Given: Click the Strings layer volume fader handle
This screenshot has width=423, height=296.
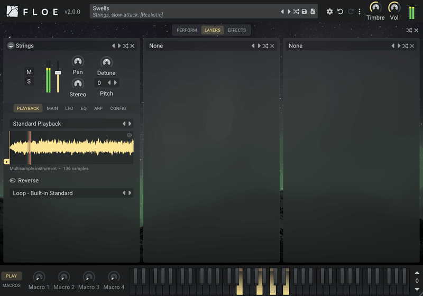Looking at the screenshot, I should click(x=58, y=72).
